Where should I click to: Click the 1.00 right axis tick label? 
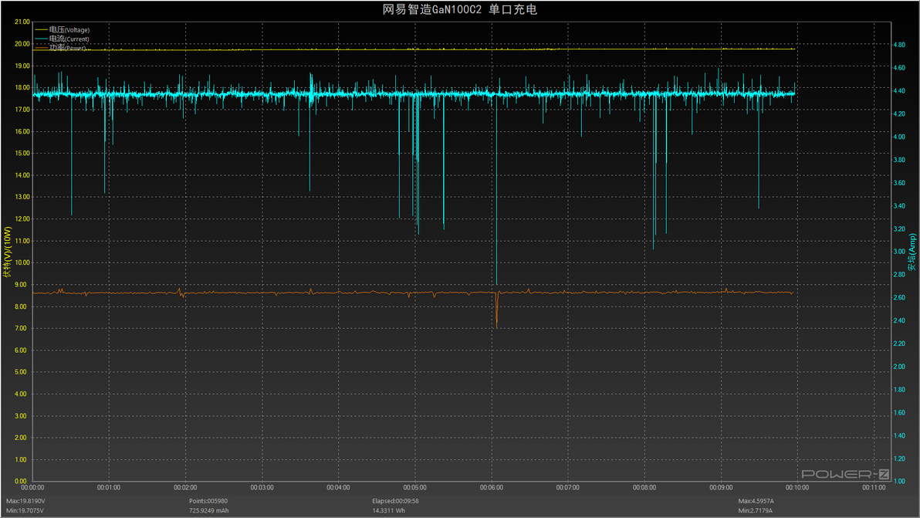click(899, 481)
